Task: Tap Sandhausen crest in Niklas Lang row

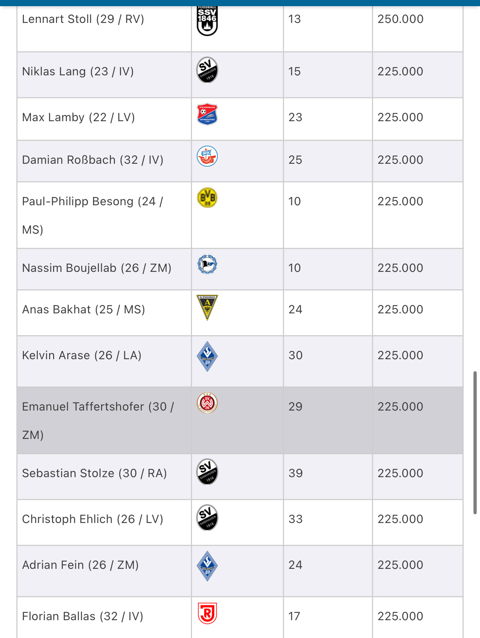Action: (207, 70)
